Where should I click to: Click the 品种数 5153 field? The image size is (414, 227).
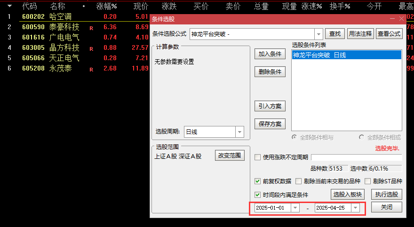pyautogui.click(x=339, y=168)
